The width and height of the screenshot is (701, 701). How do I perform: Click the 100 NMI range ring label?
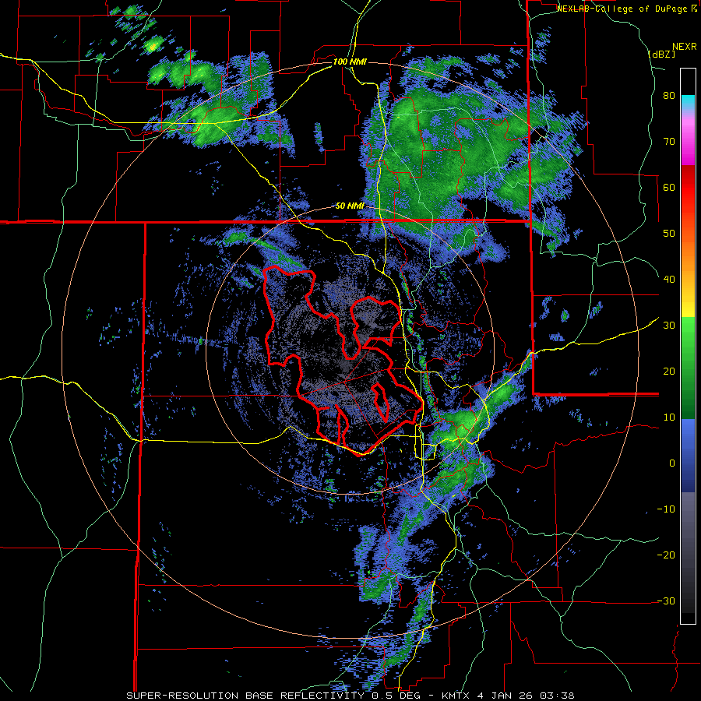click(x=350, y=62)
